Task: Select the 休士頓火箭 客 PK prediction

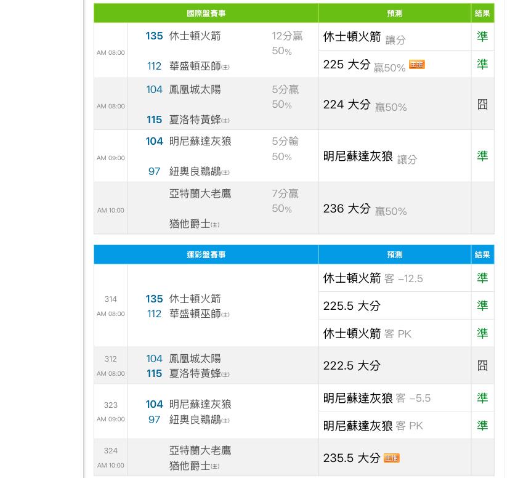Action: [x=367, y=333]
